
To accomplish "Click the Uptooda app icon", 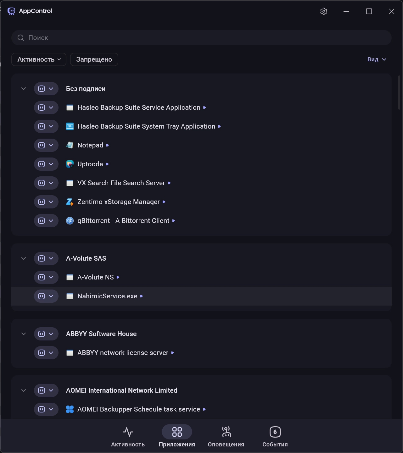I will (x=70, y=164).
